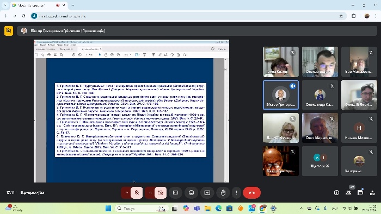Screen dimensions: 381x214
Task: Open meeting details info icon
Action: (x=336, y=192)
